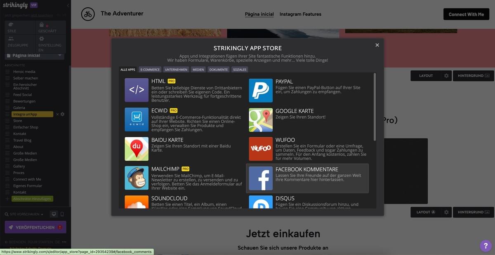
Task: Click the drag handle beside Travel Blog
Action: click(7, 140)
